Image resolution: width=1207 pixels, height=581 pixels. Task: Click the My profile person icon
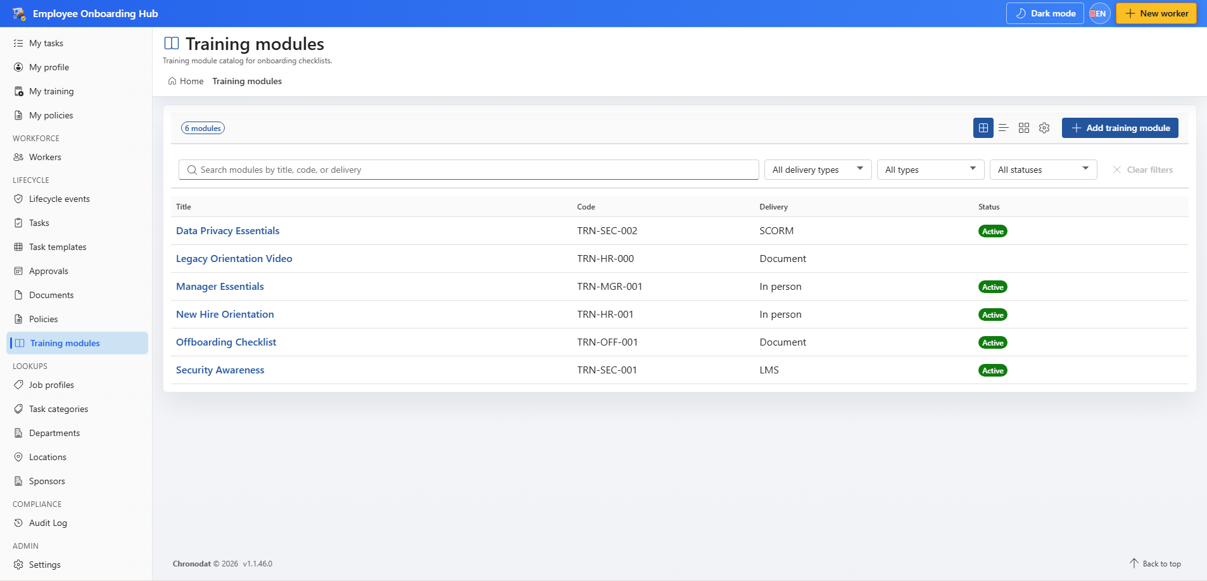(x=18, y=67)
